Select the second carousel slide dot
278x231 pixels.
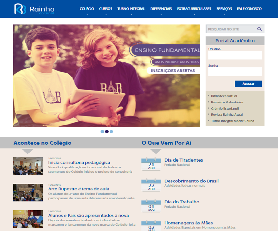(x=107, y=132)
